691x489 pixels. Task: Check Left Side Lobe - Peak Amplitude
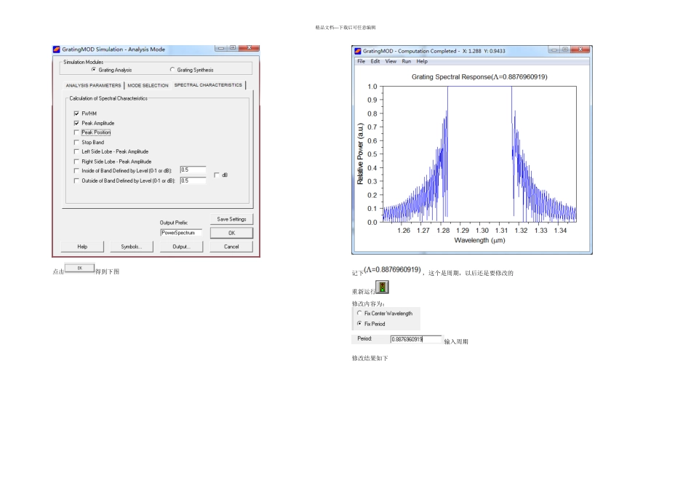click(76, 151)
